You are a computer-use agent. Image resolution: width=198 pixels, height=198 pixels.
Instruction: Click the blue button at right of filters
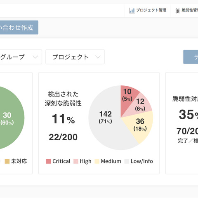tap(191, 57)
